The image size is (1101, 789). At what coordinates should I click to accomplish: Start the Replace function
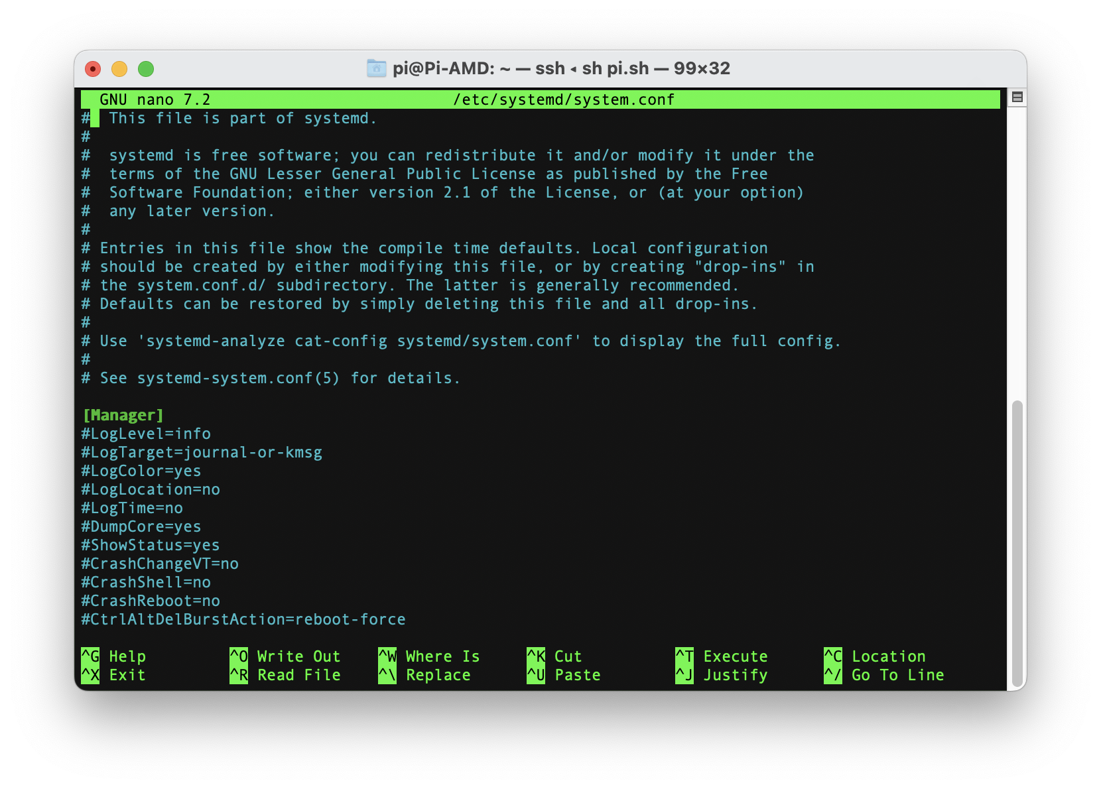coord(428,675)
